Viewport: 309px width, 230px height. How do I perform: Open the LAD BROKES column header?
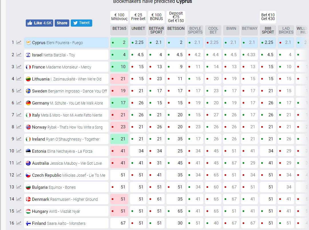coord(286,30)
